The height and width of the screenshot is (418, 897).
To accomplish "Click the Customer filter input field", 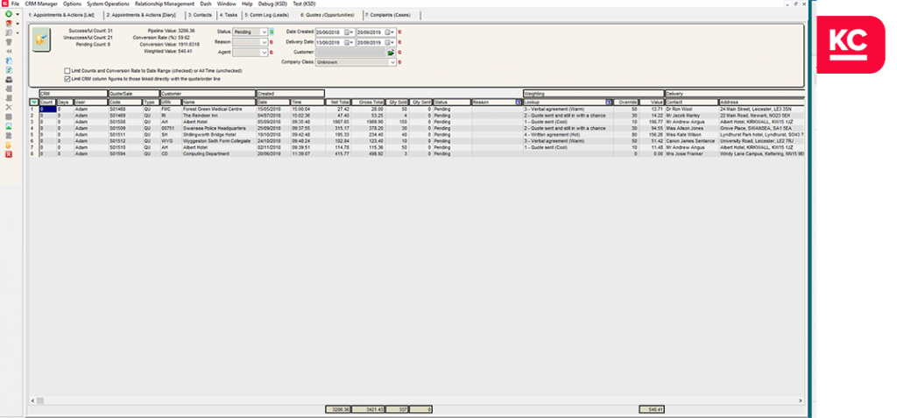I will (x=350, y=52).
